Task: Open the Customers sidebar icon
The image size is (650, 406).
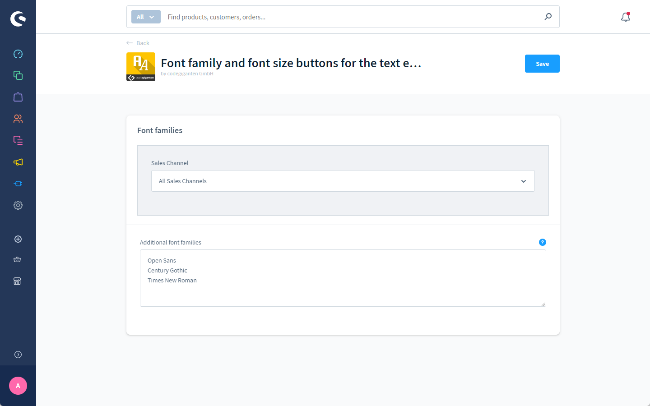Action: (18, 119)
